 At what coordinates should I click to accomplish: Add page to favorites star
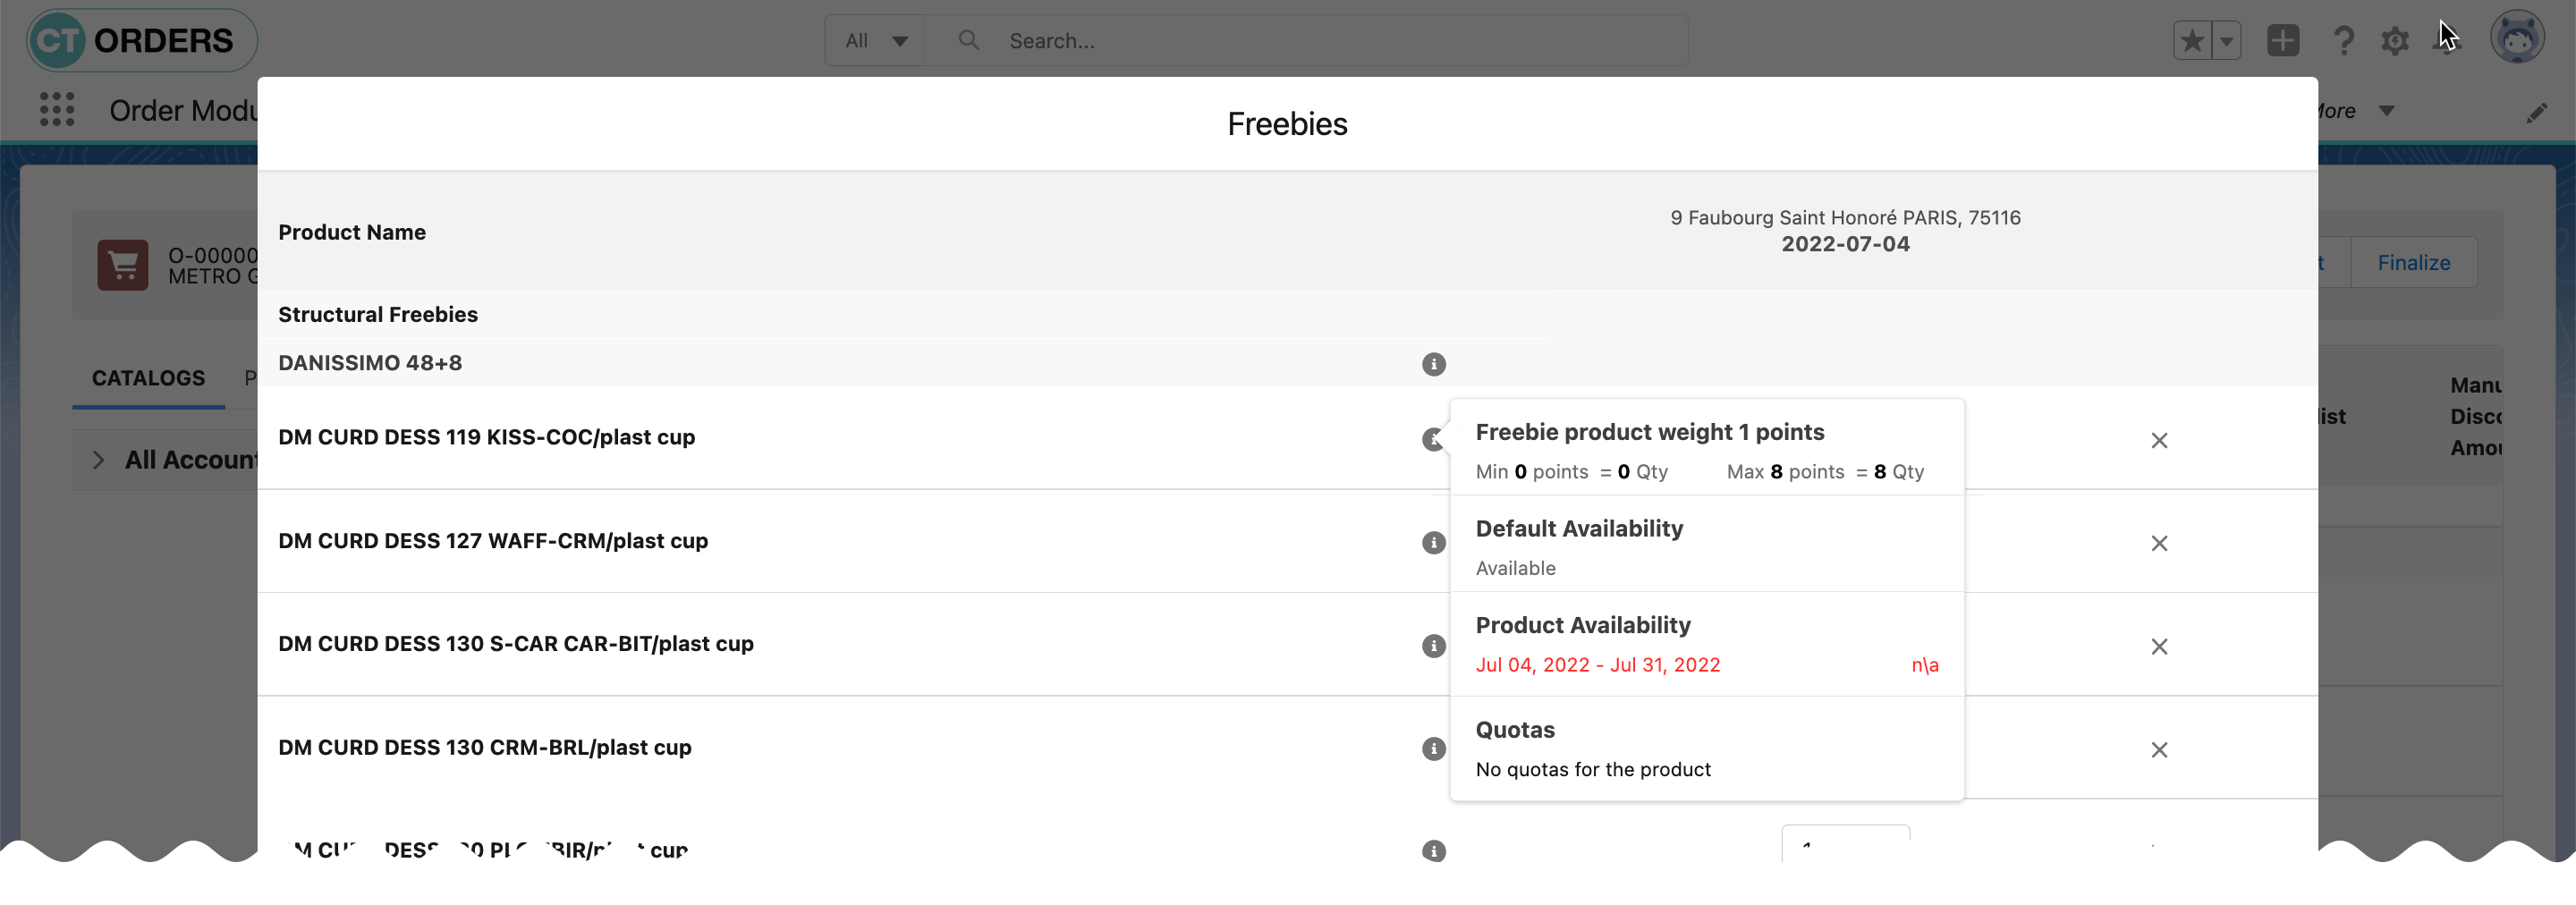pyautogui.click(x=2192, y=41)
